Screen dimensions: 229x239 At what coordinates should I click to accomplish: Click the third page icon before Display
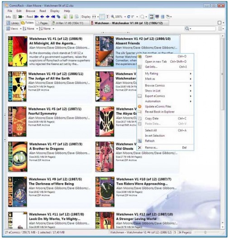[77, 17]
